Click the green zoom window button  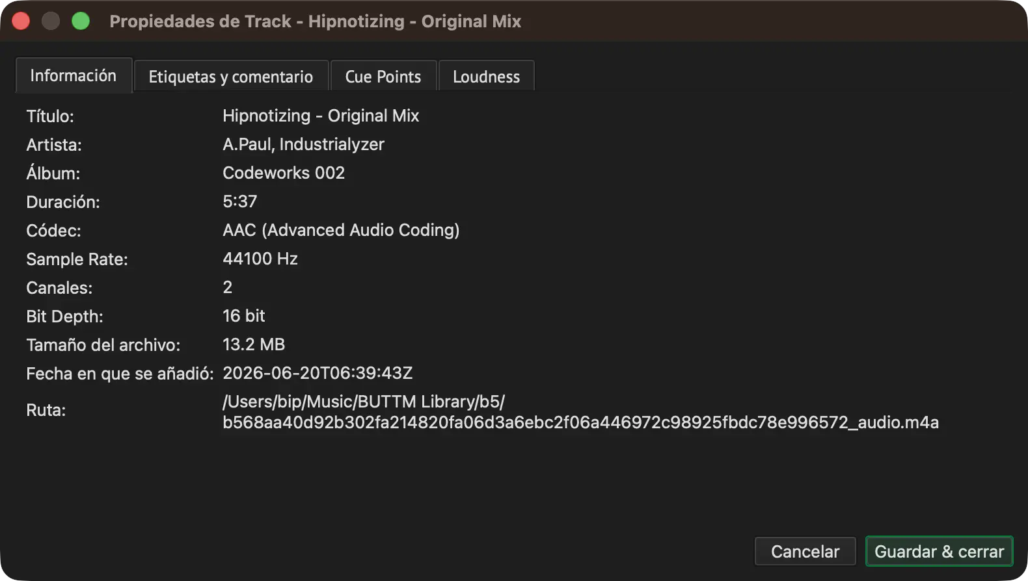81,21
